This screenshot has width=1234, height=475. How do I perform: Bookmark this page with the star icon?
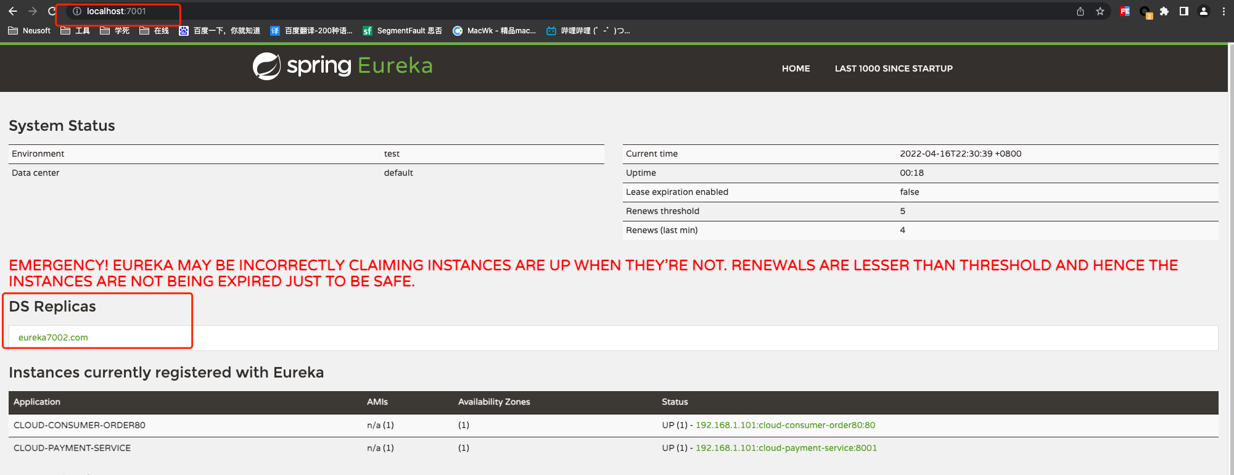coord(1100,11)
